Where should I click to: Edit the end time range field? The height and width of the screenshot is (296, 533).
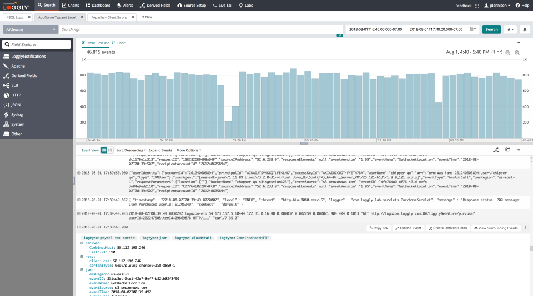[x=436, y=29]
